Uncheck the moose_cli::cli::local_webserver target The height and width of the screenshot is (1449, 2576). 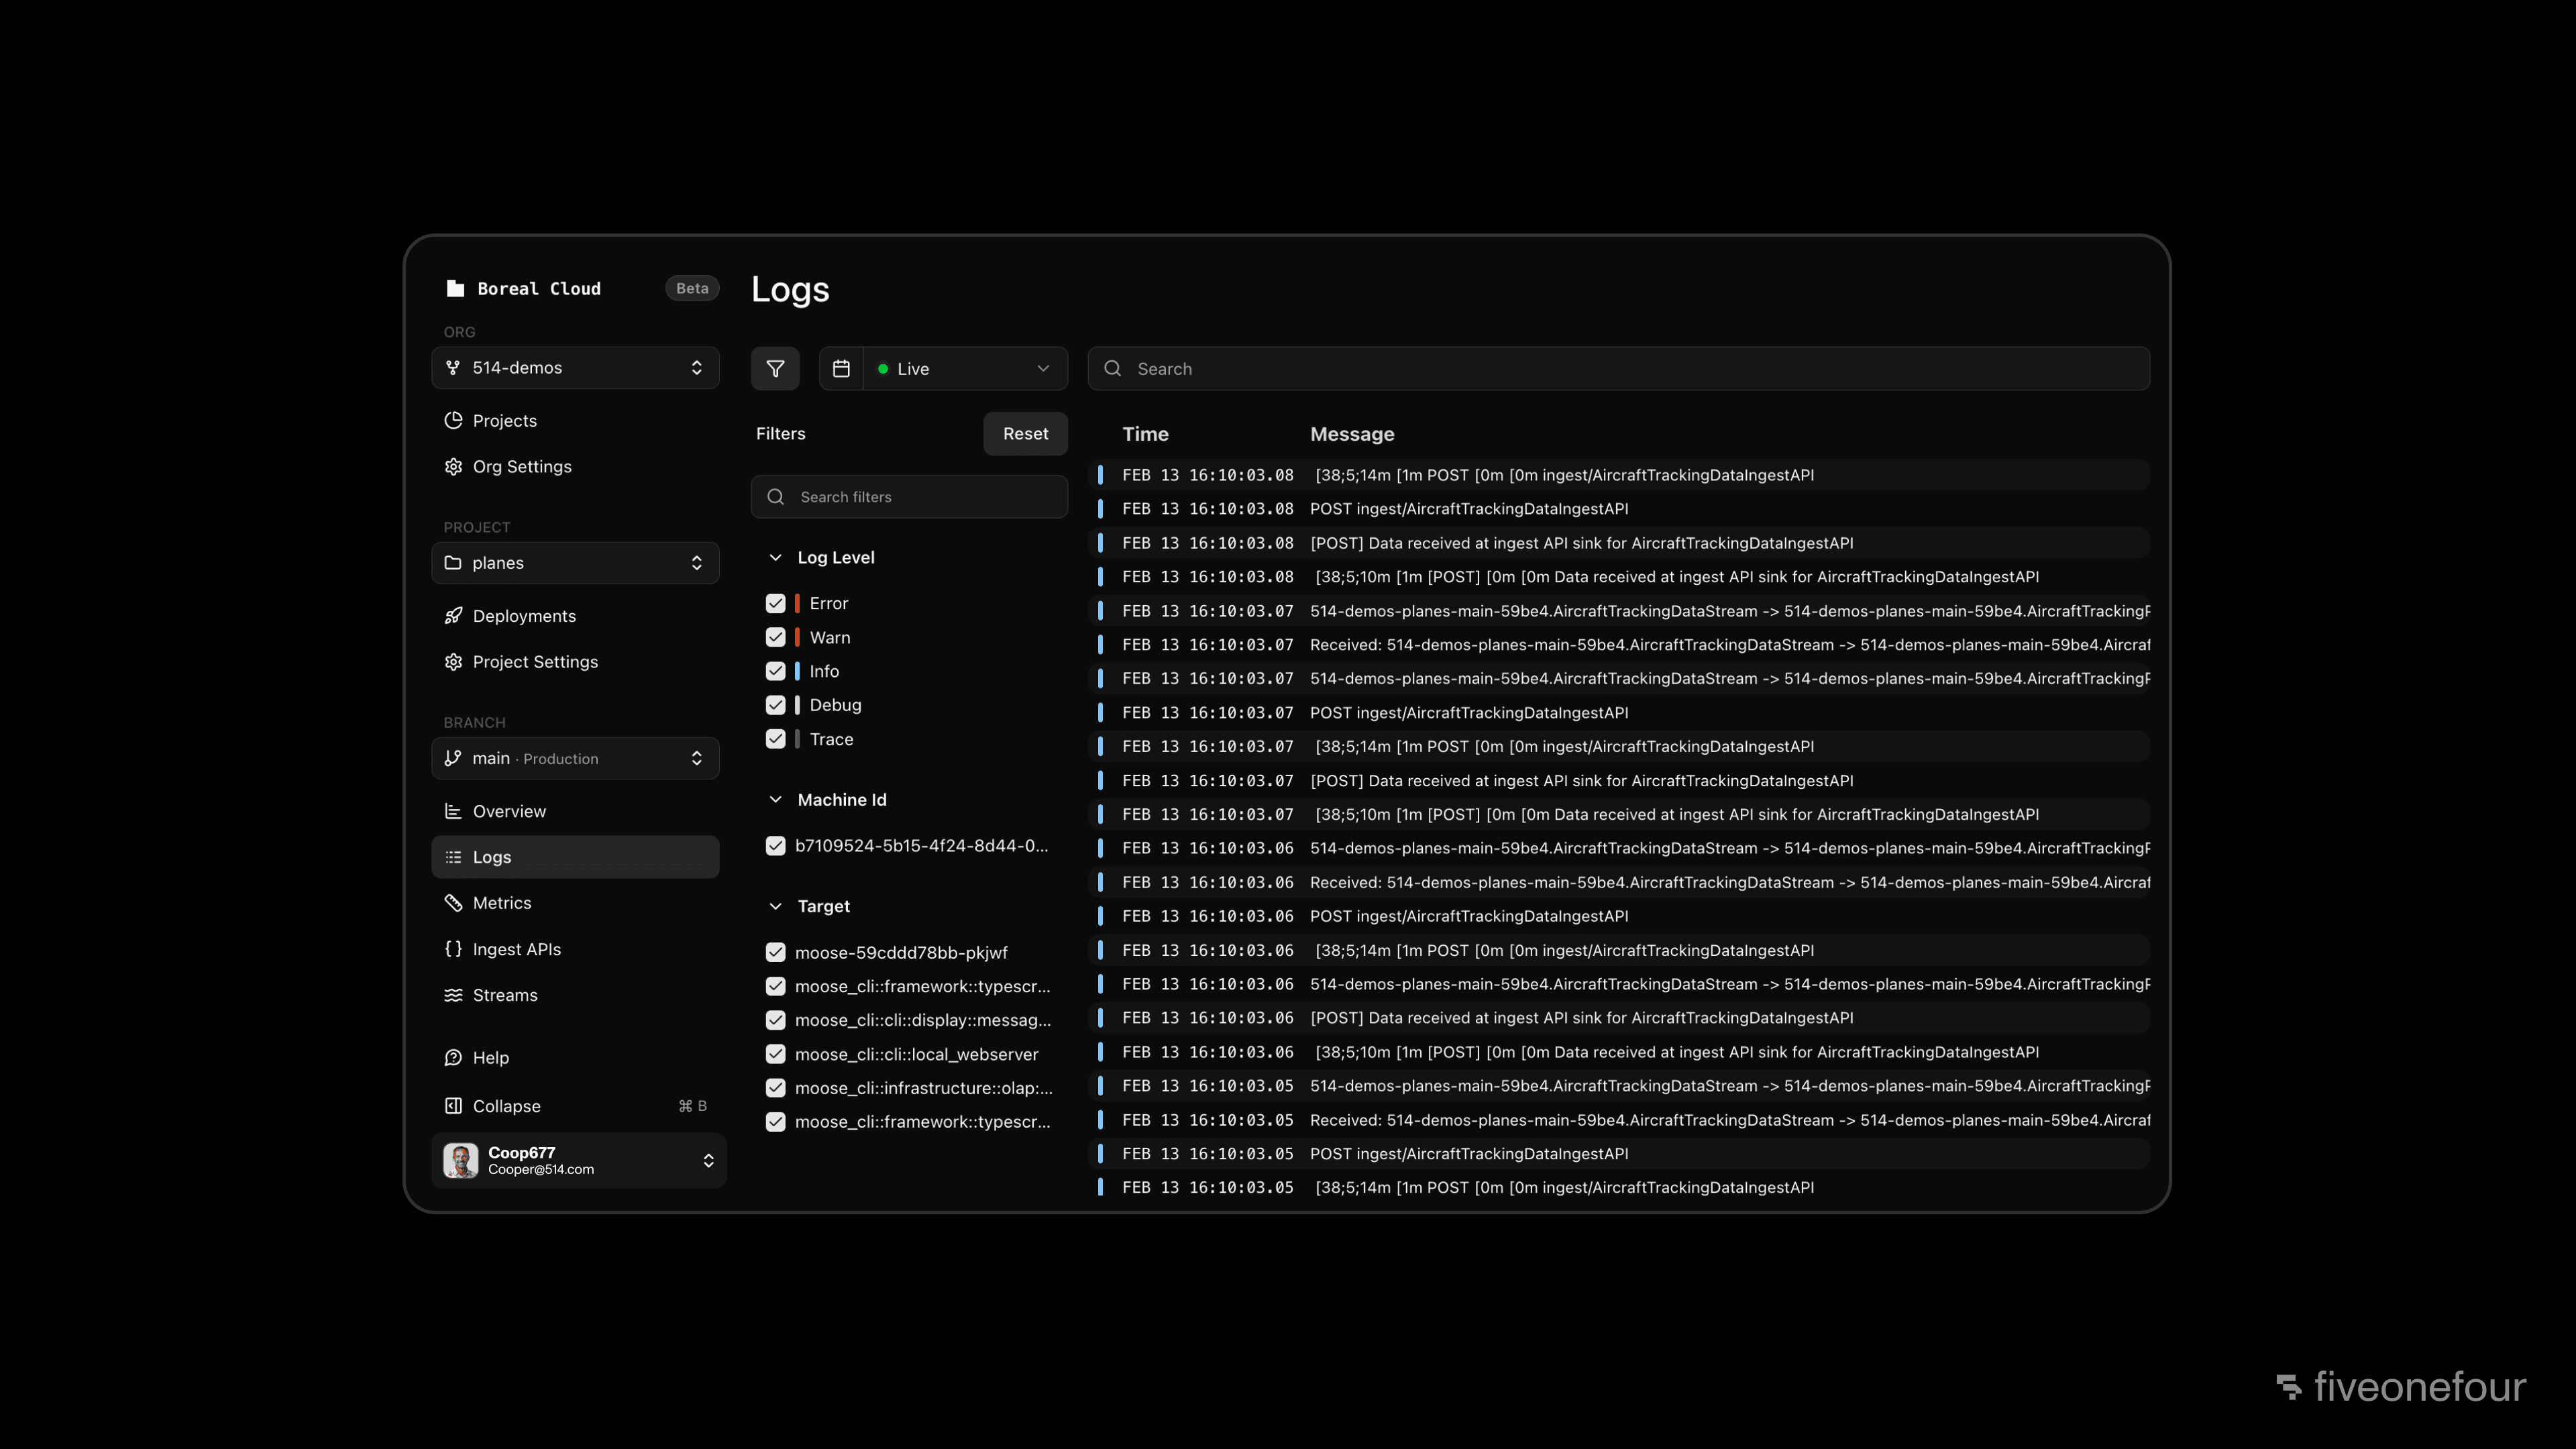[775, 1054]
